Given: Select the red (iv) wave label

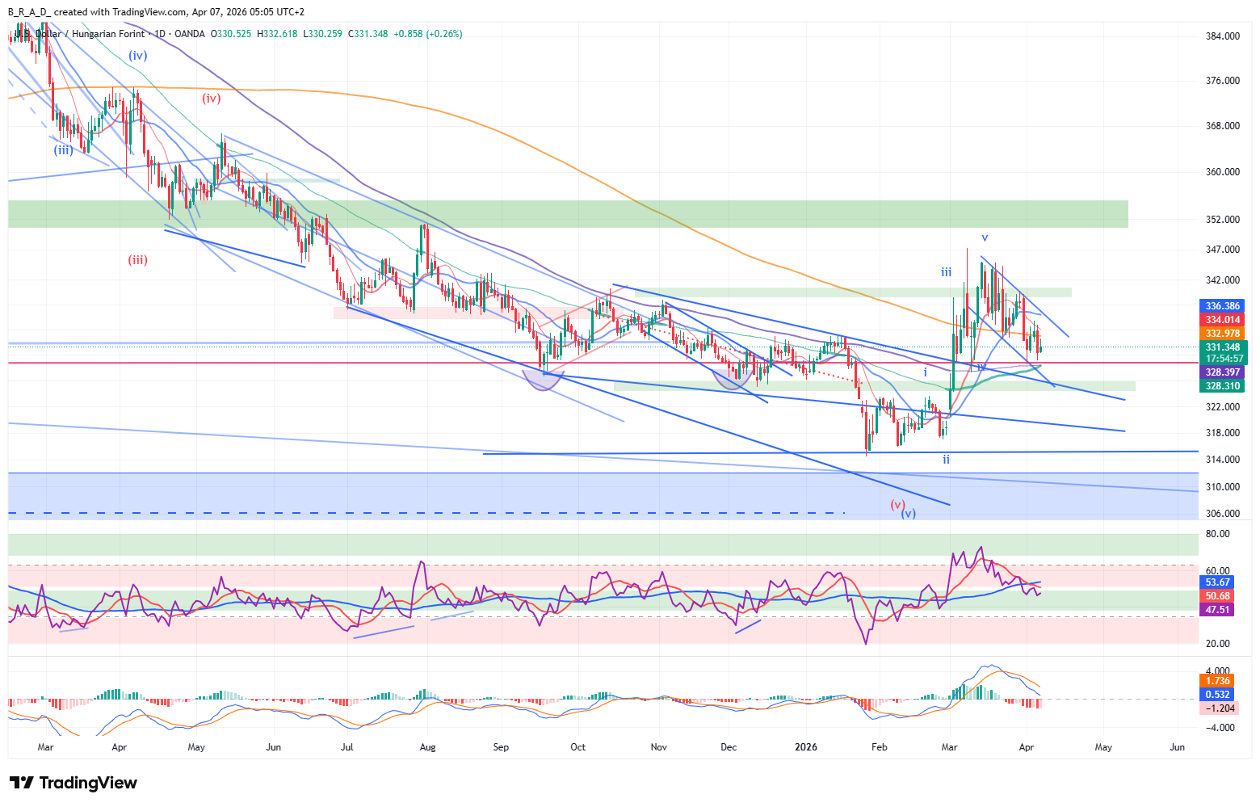Looking at the screenshot, I should coord(211,99).
